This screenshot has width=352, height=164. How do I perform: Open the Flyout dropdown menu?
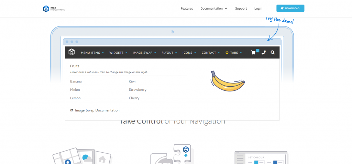[169, 53]
